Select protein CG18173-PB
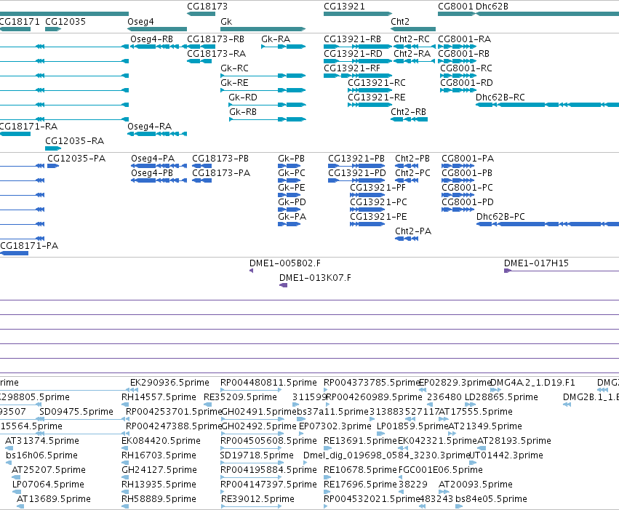 (x=220, y=159)
